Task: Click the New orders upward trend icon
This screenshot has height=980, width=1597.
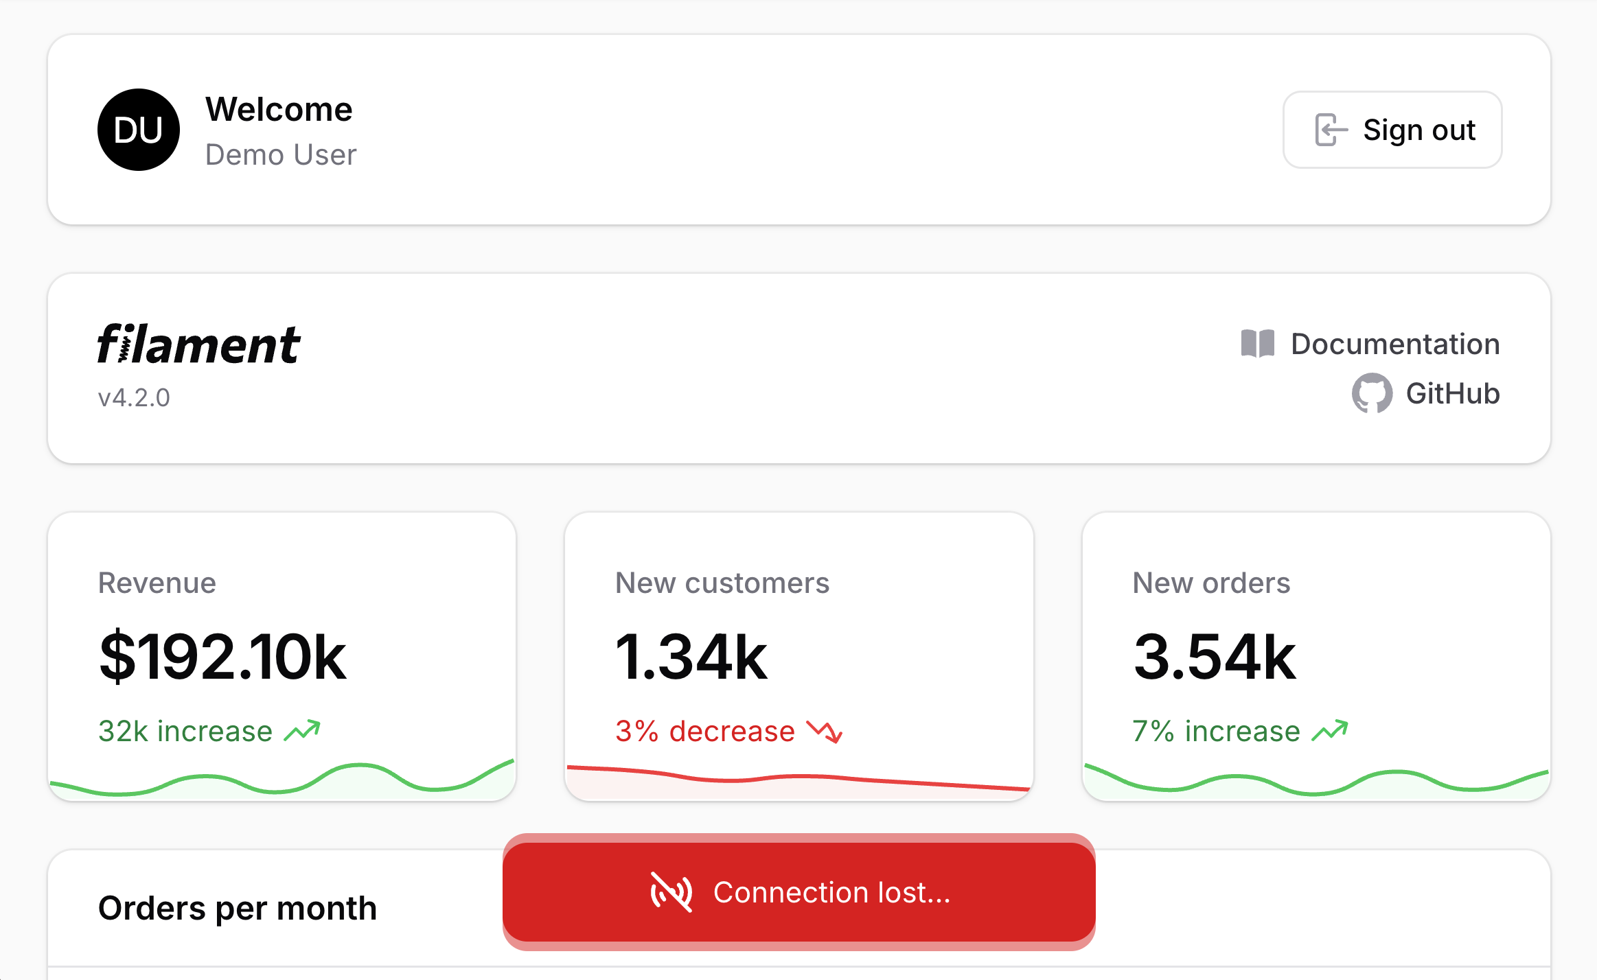Action: [x=1330, y=731]
